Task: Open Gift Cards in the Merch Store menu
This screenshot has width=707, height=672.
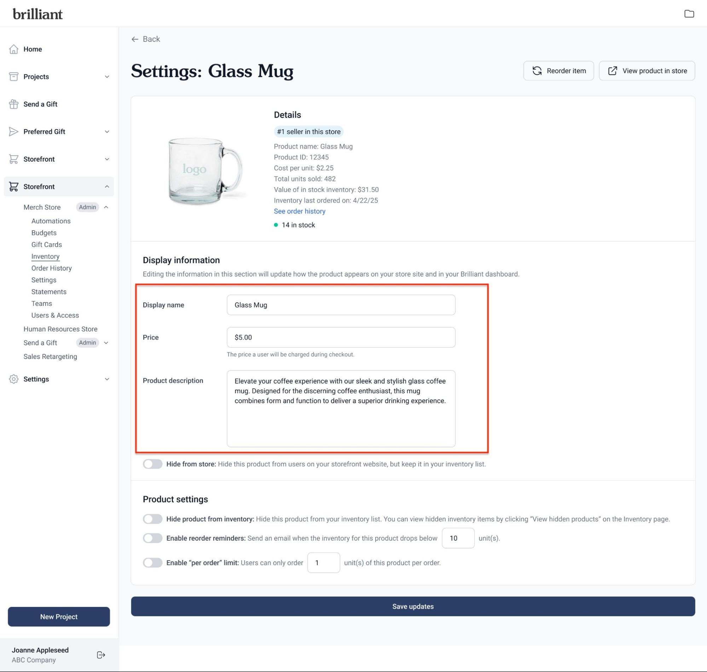Action: pos(47,244)
